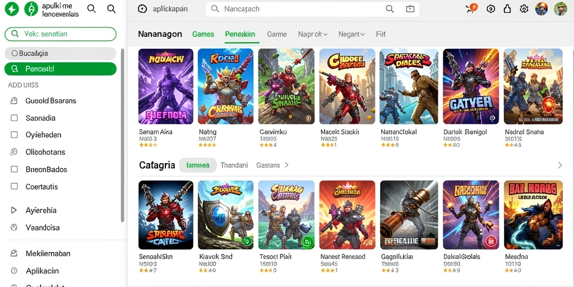Expand Catagria row with right chevron

(560, 165)
